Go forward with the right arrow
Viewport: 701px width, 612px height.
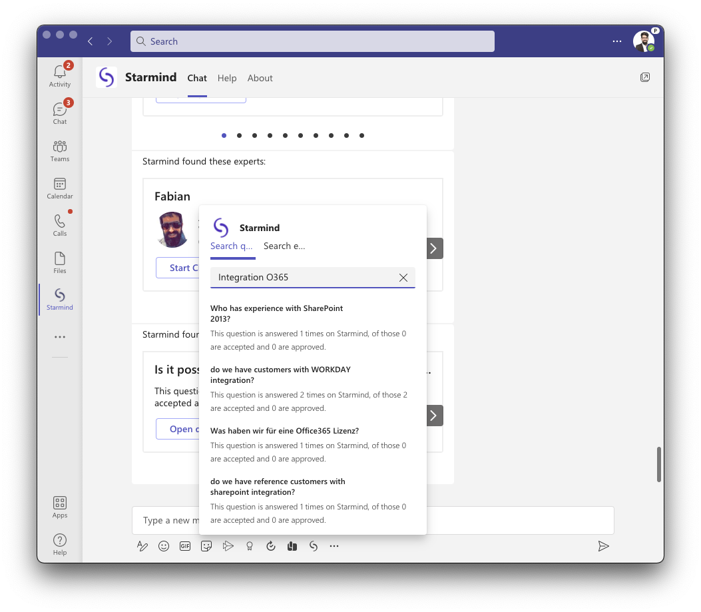(110, 41)
